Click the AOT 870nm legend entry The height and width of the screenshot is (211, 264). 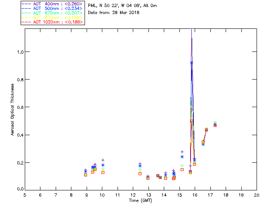click(52, 17)
